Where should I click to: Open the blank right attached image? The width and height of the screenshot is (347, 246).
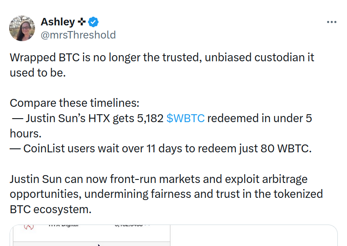tap(254, 236)
